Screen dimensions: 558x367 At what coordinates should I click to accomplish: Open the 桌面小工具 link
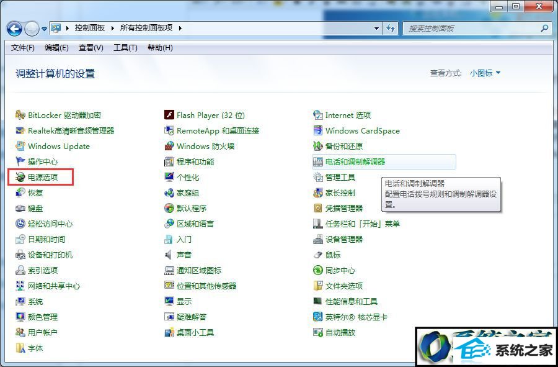click(x=195, y=332)
